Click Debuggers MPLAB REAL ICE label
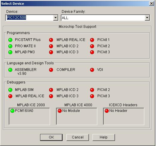Screen dimensions: 156x146 click(x=30, y=96)
